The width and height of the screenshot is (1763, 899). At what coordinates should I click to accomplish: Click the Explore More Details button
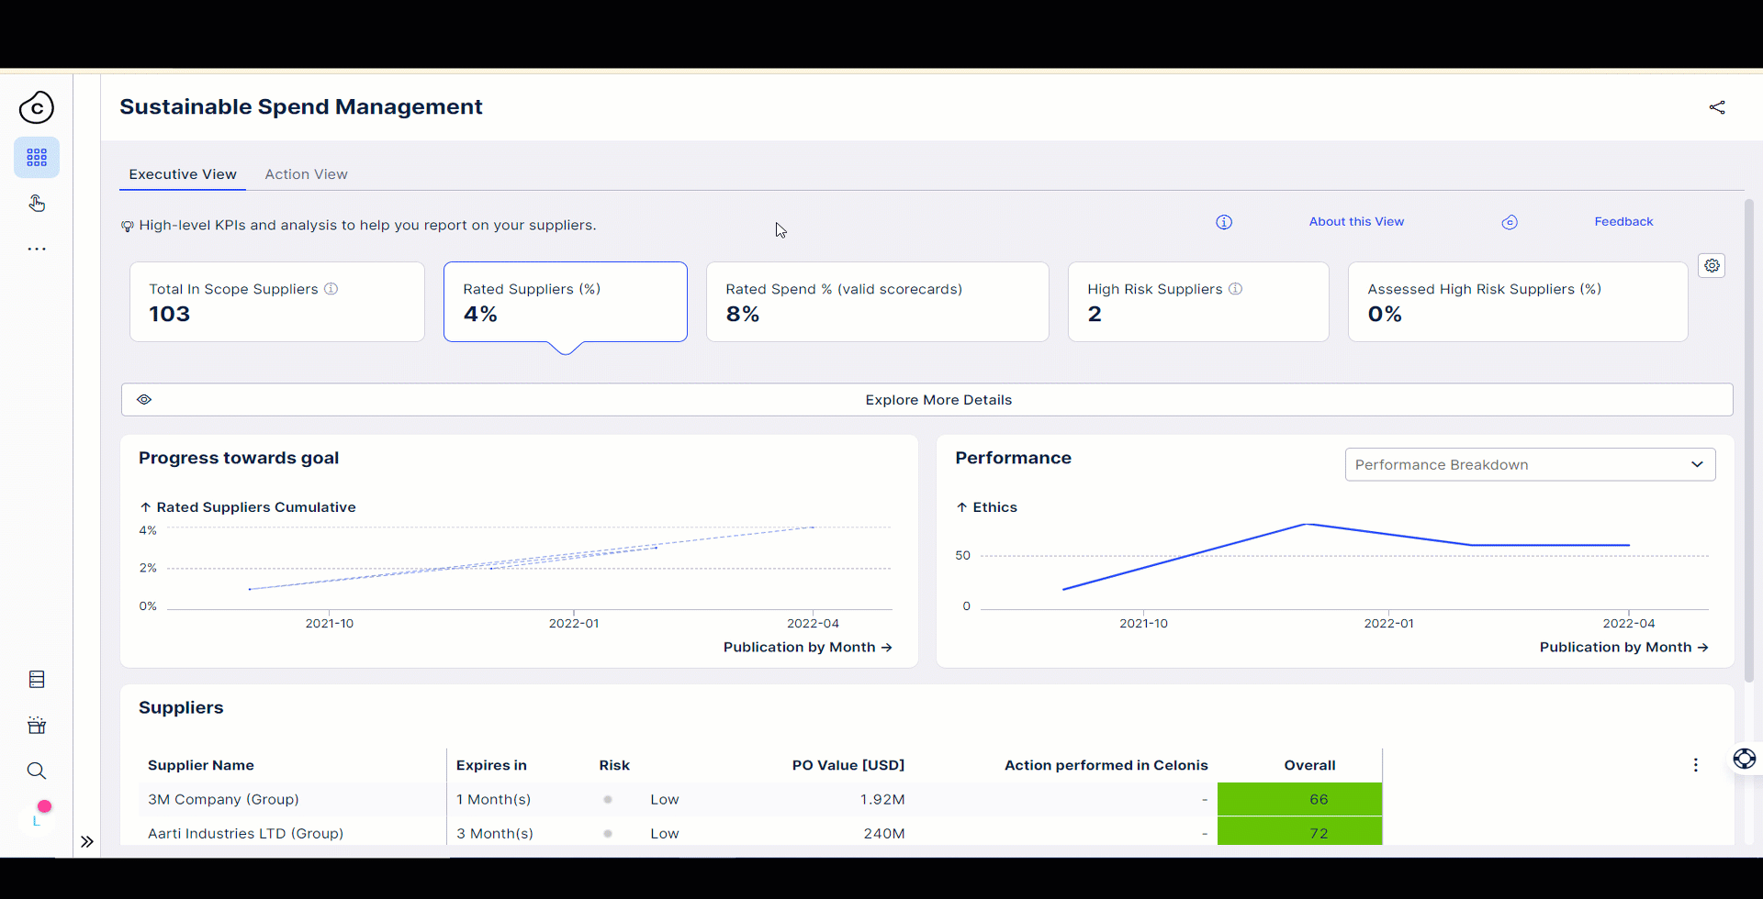click(x=938, y=399)
